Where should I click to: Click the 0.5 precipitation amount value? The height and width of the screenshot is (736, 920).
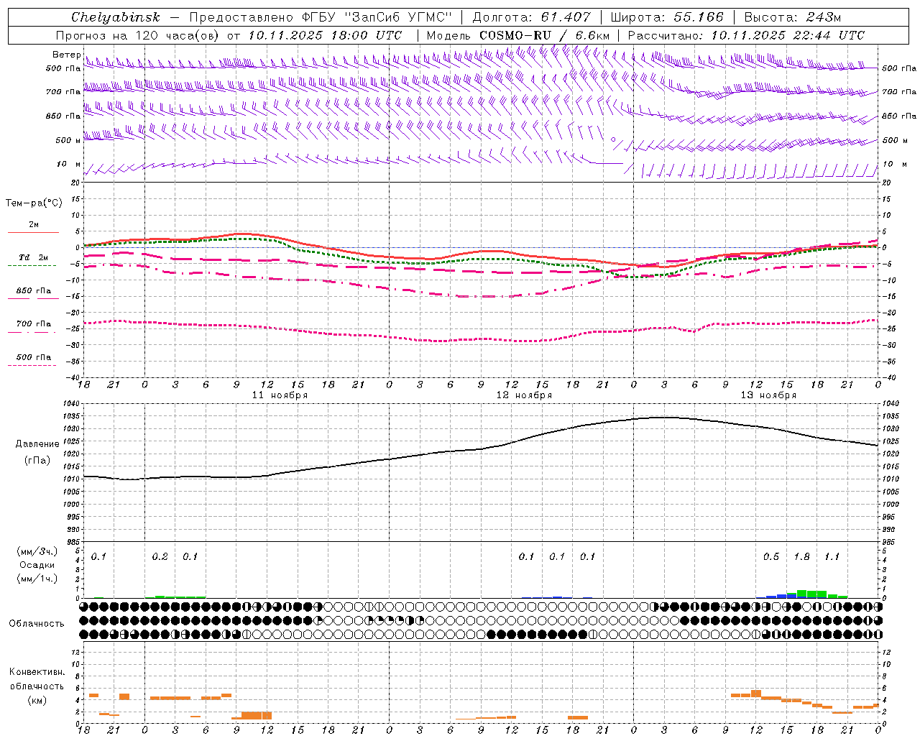point(770,556)
